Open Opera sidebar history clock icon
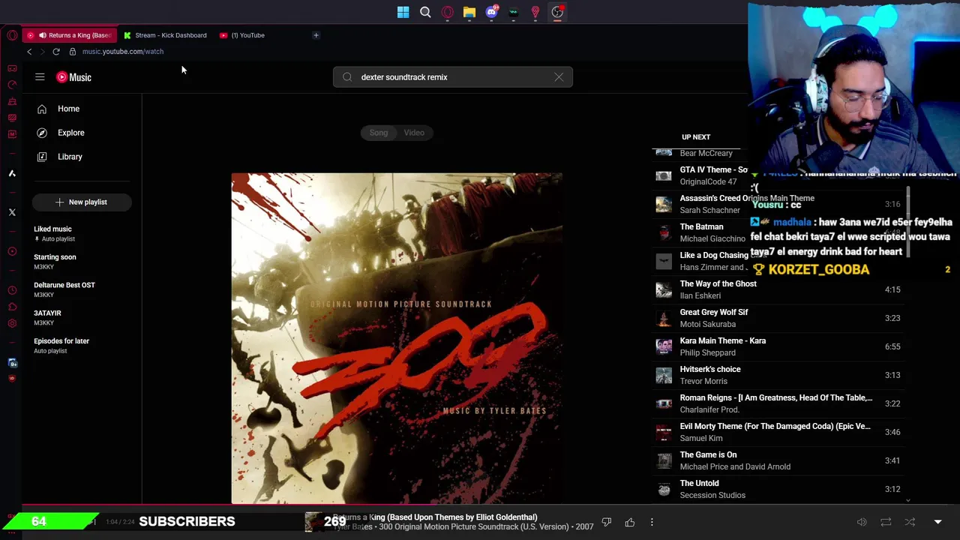Screen dimensions: 960x540 pyautogui.click(x=12, y=290)
